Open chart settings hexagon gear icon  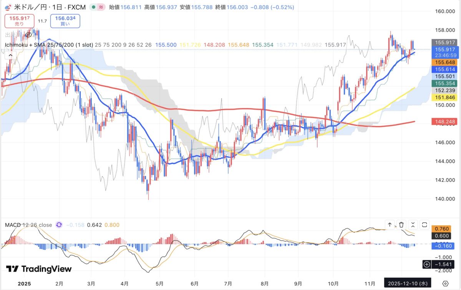(x=445, y=283)
